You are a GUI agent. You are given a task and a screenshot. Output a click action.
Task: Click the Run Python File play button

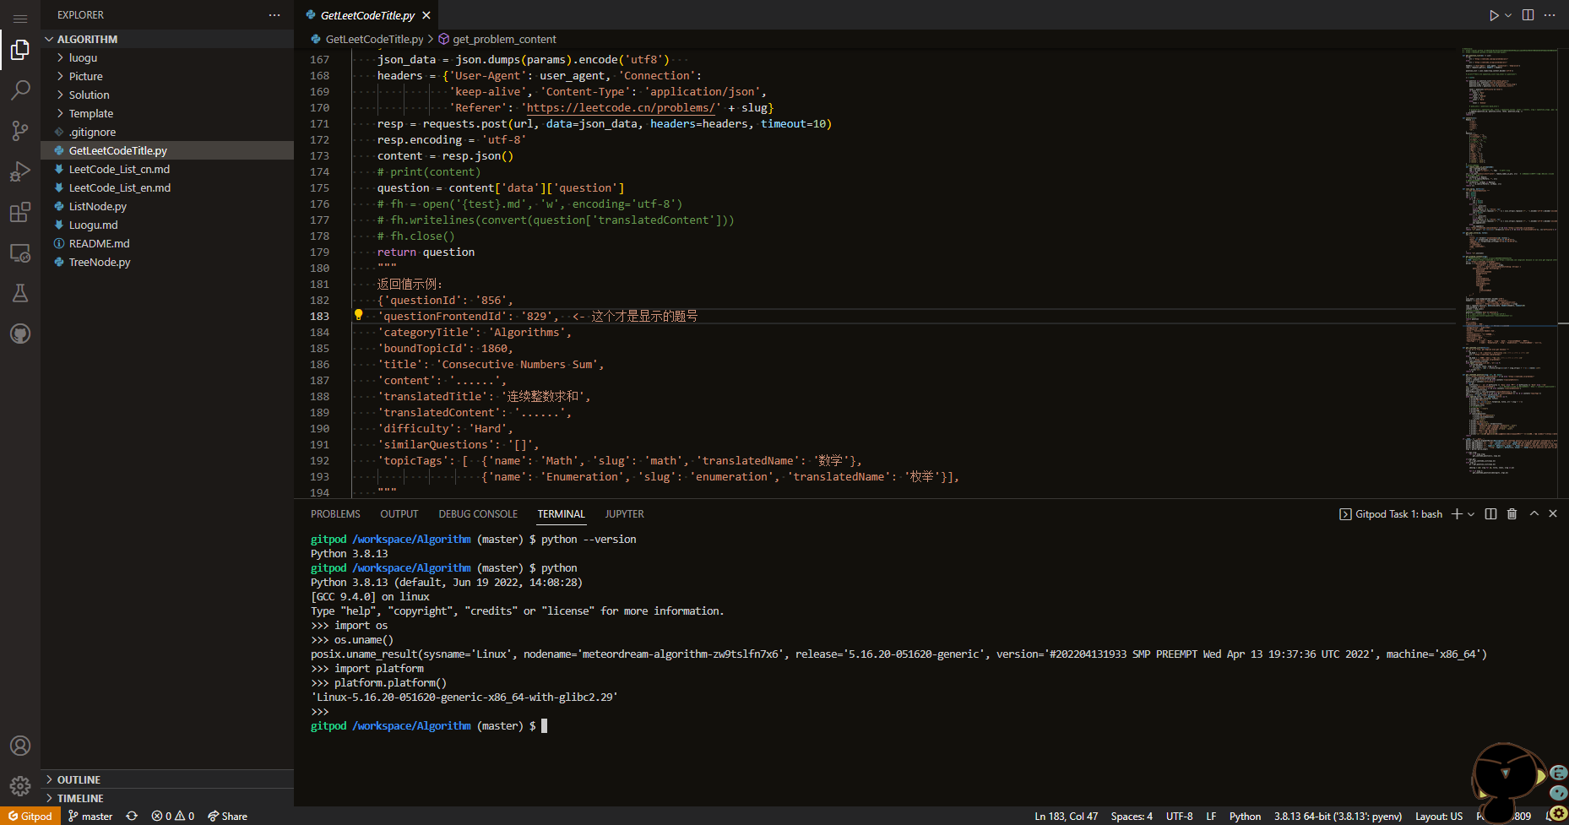1494,15
